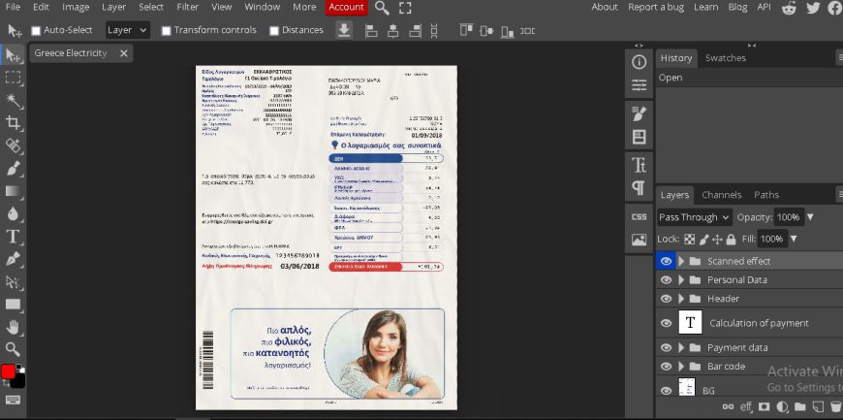Open the Character panel icon
Image resolution: width=843 pixels, height=420 pixels.
[639, 165]
